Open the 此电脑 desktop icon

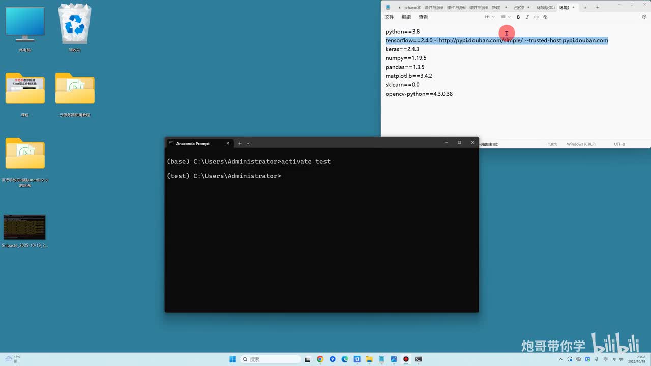[25, 28]
